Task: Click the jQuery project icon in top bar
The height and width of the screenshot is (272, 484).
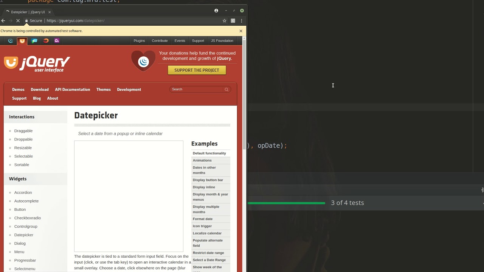Action: click(x=11, y=41)
